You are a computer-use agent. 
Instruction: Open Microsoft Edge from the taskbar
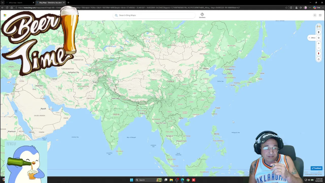[x=182, y=180]
